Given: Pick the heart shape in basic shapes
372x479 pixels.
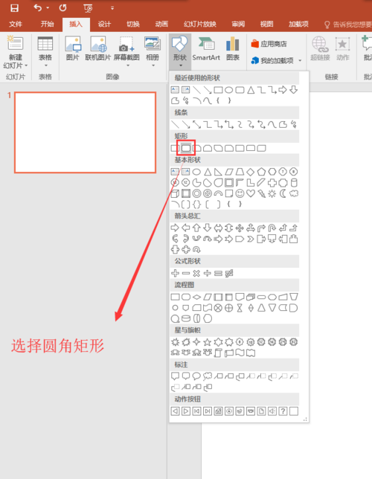Looking at the screenshot, I should tap(251, 193).
